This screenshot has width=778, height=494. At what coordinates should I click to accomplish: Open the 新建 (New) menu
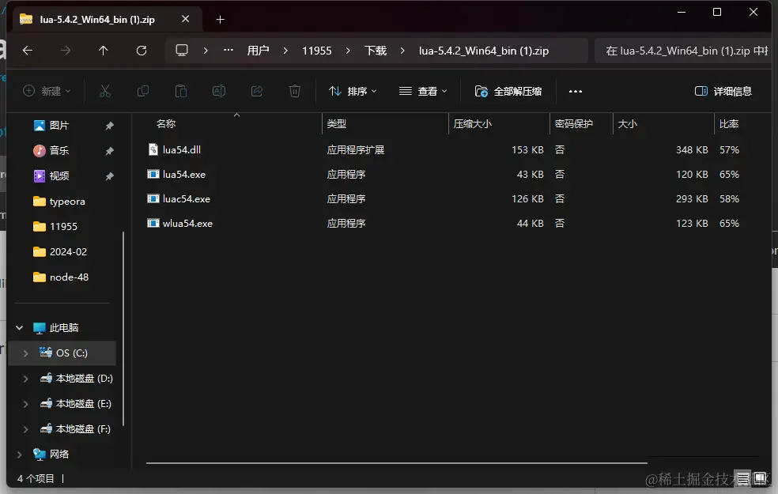click(x=47, y=91)
